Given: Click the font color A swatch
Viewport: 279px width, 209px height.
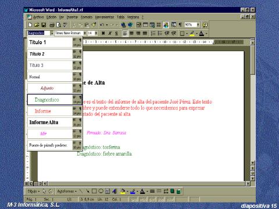Looking at the screenshot, I should point(202,34).
